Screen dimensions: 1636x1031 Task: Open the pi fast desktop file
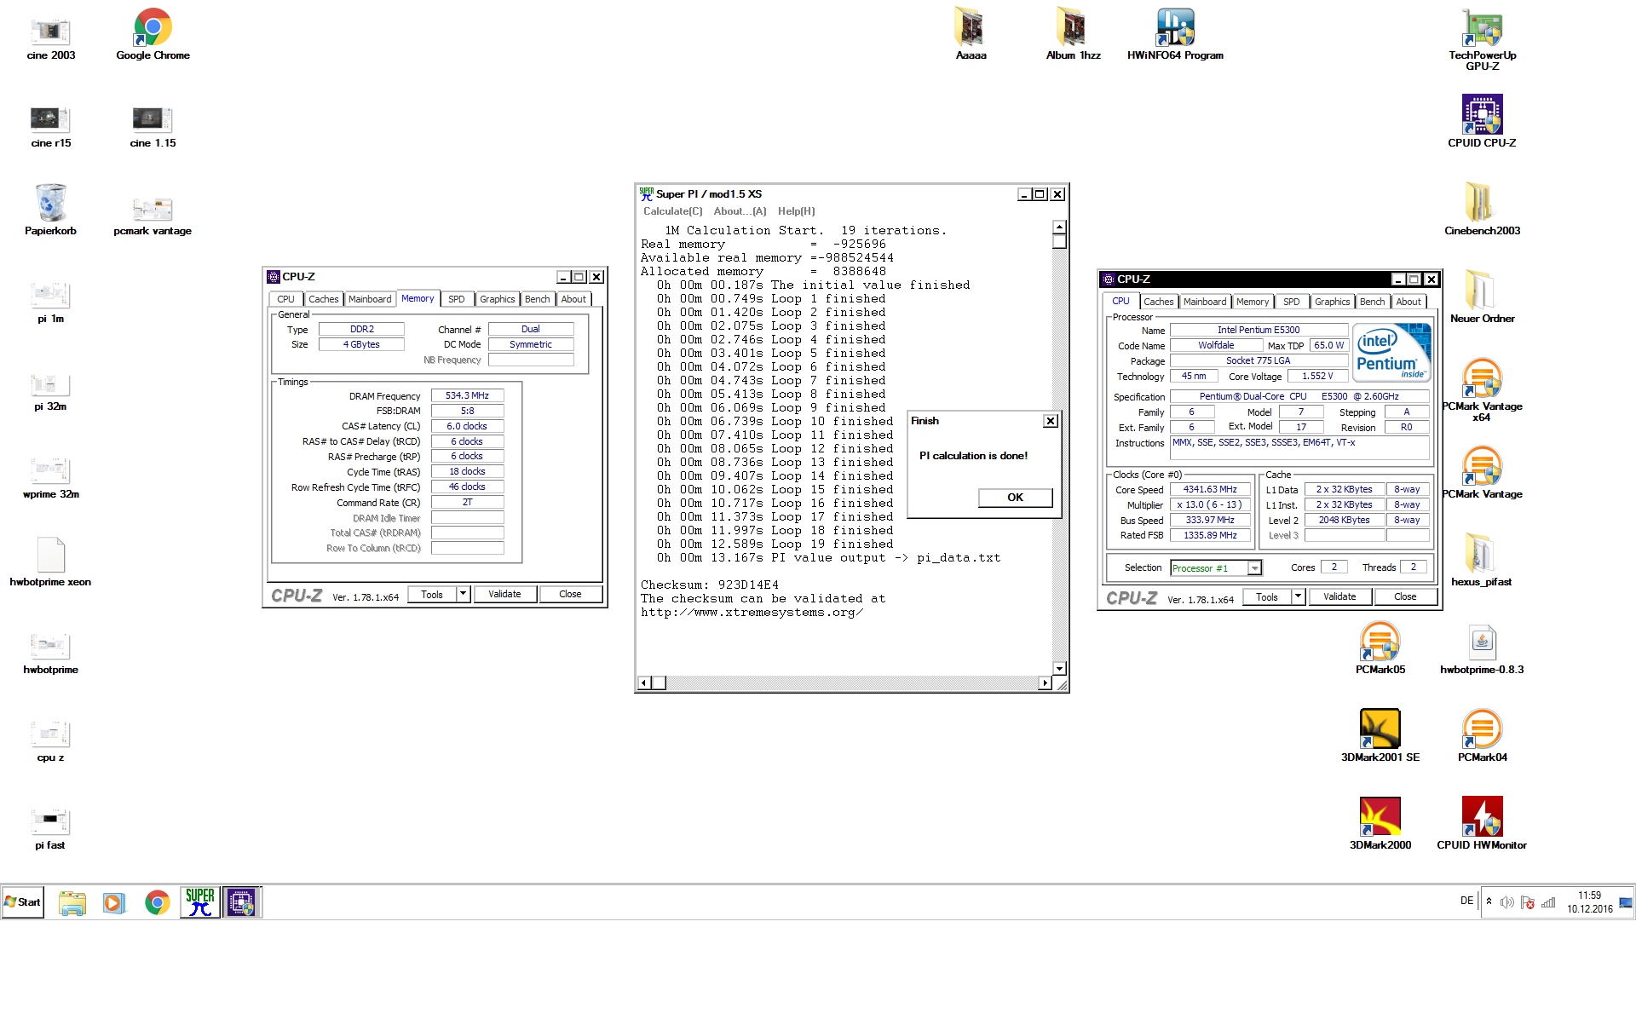[51, 829]
